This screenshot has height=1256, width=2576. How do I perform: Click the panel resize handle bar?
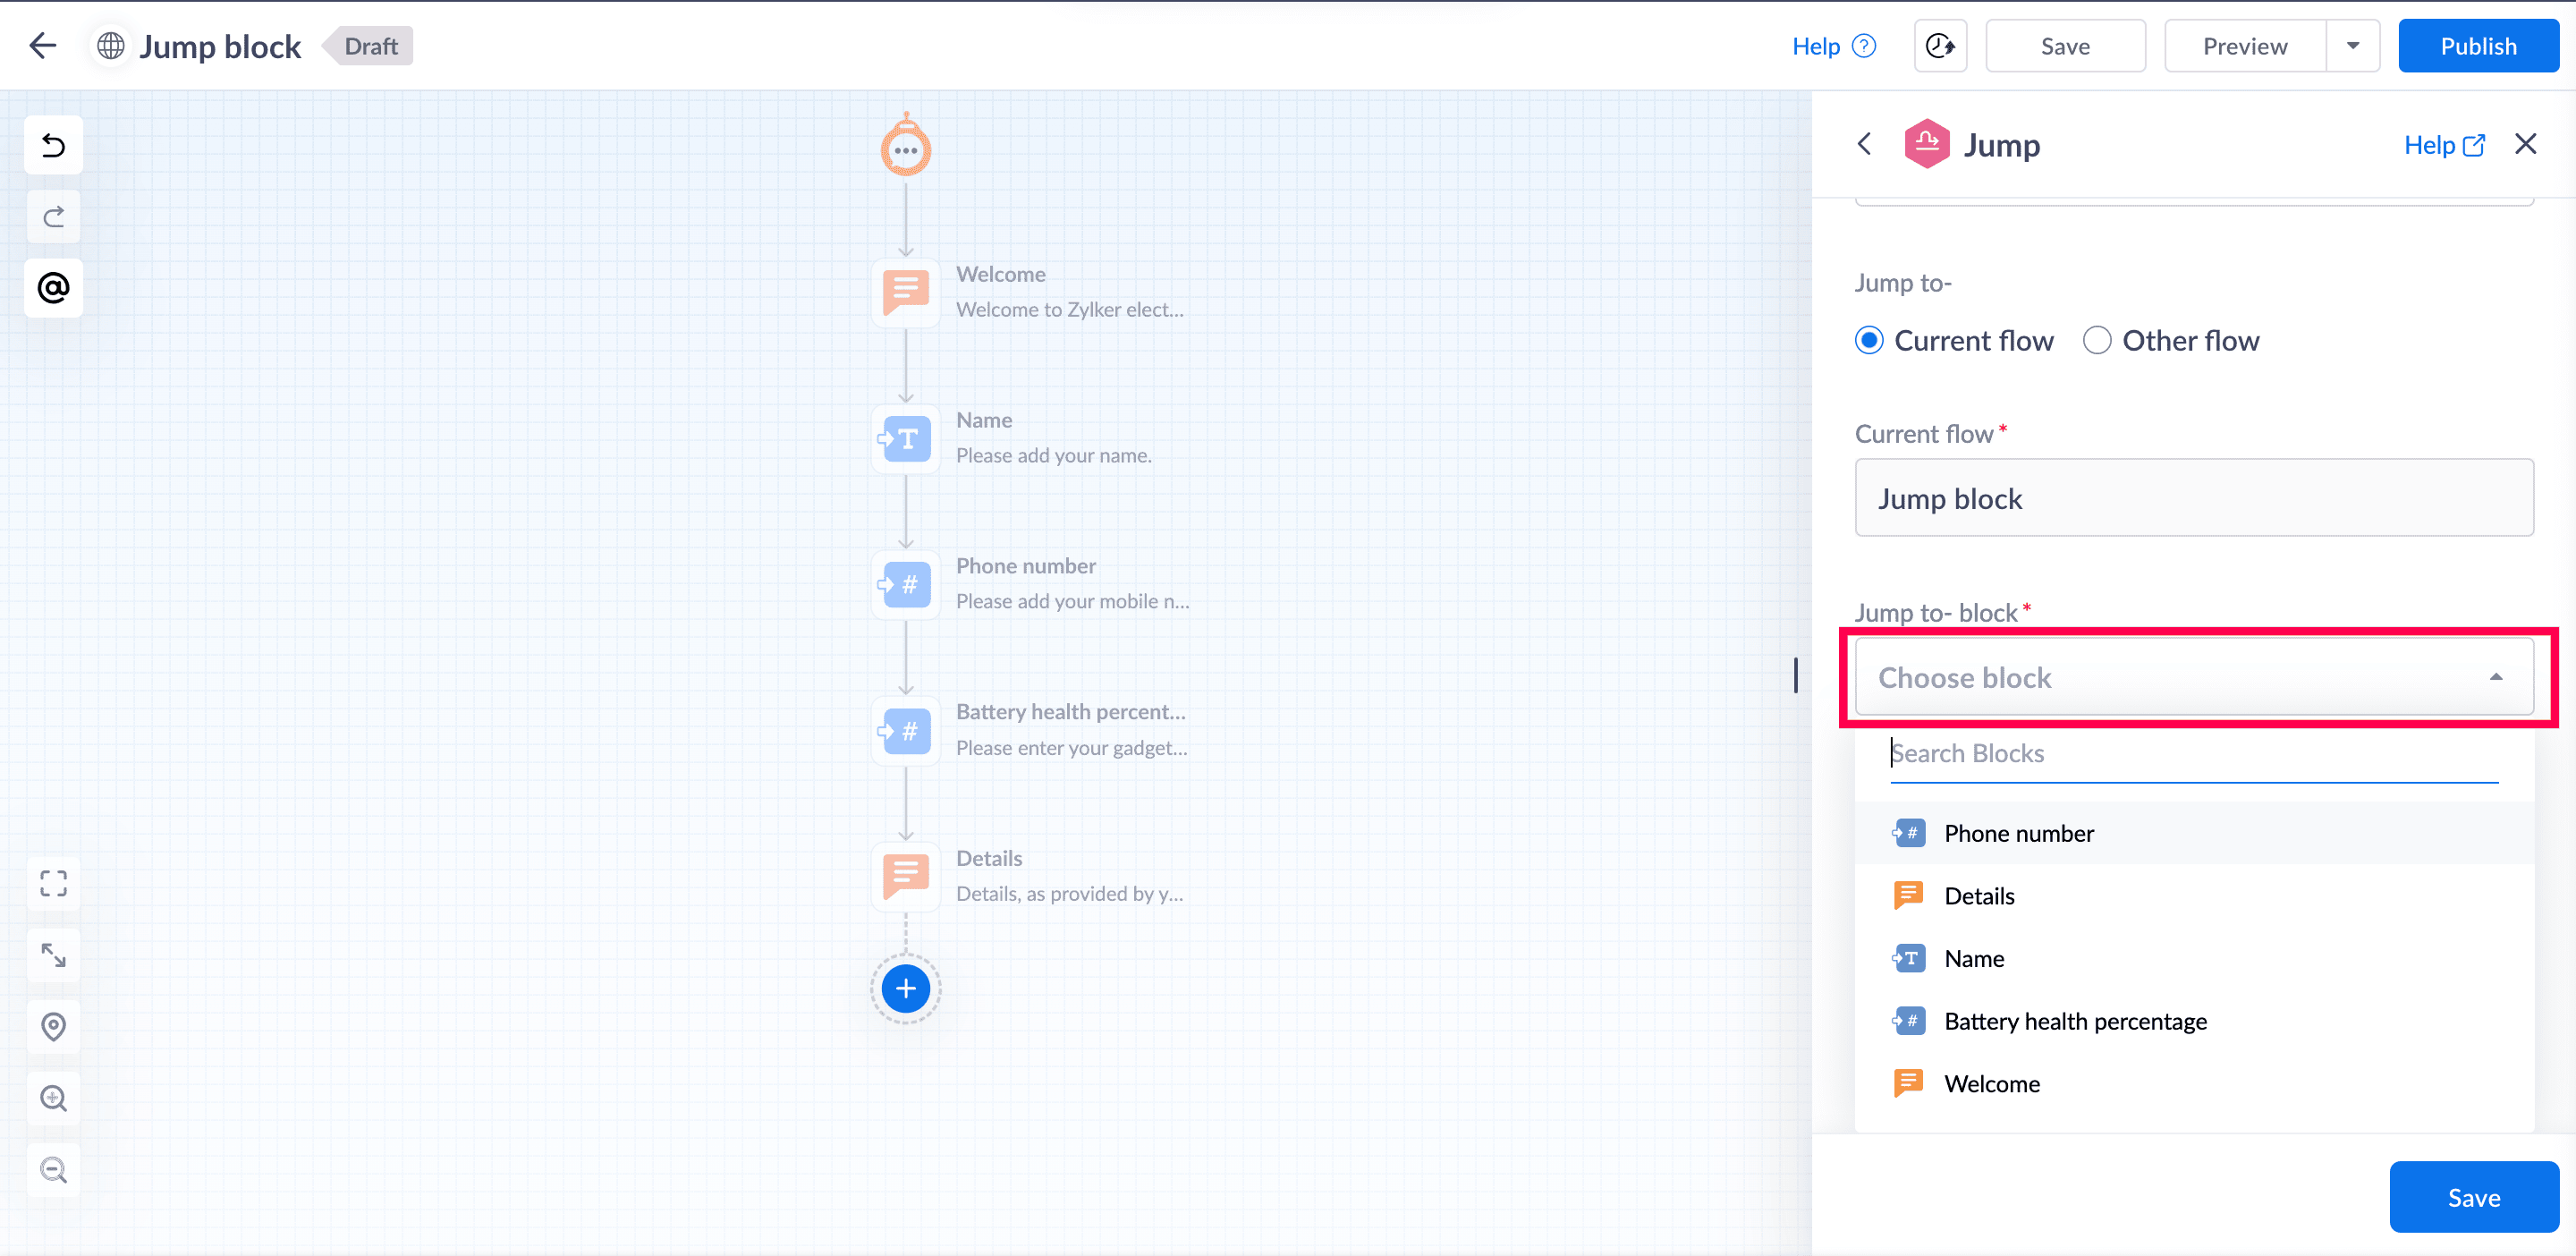(1796, 675)
